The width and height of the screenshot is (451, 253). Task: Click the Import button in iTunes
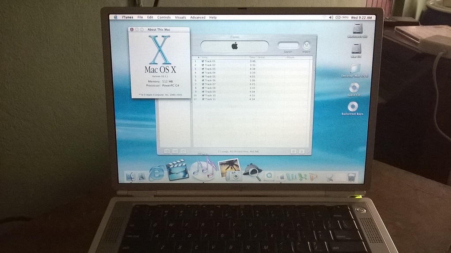pyautogui.click(x=307, y=46)
